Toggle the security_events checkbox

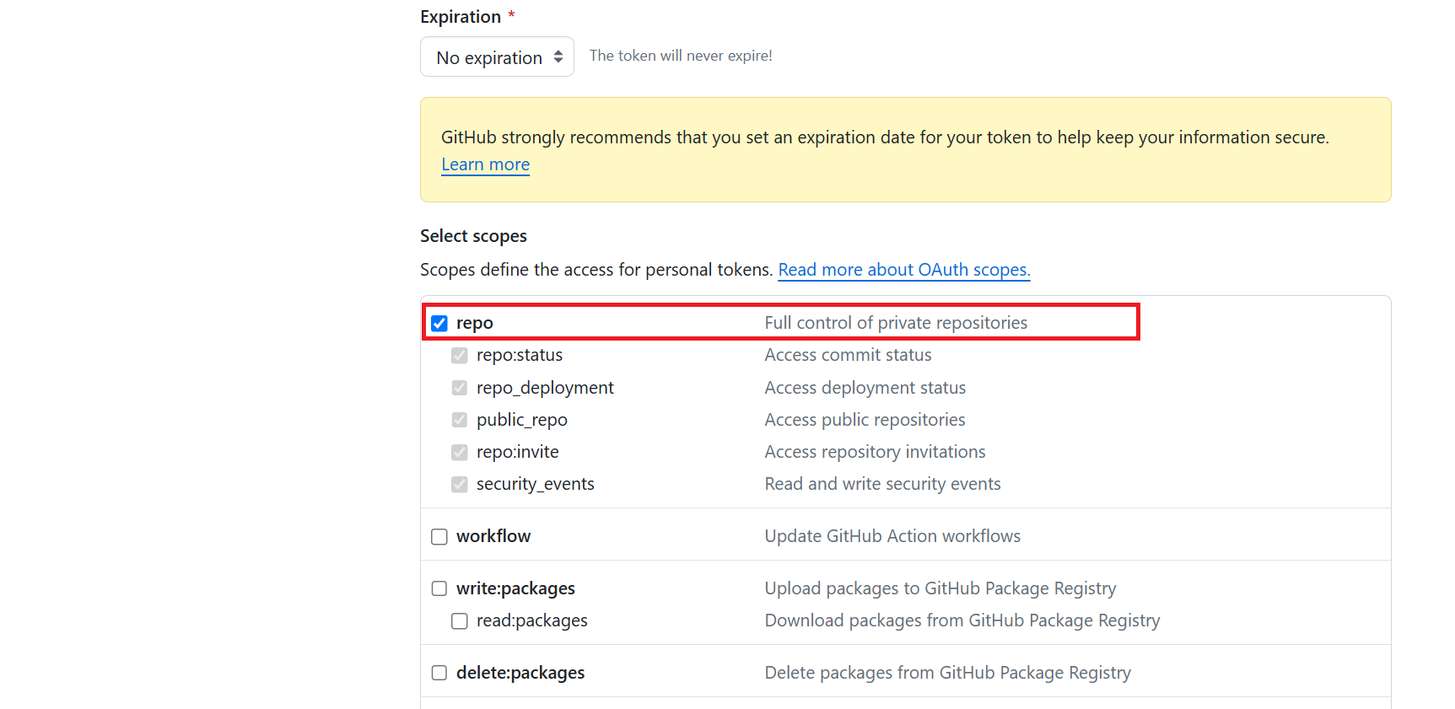pyautogui.click(x=460, y=485)
